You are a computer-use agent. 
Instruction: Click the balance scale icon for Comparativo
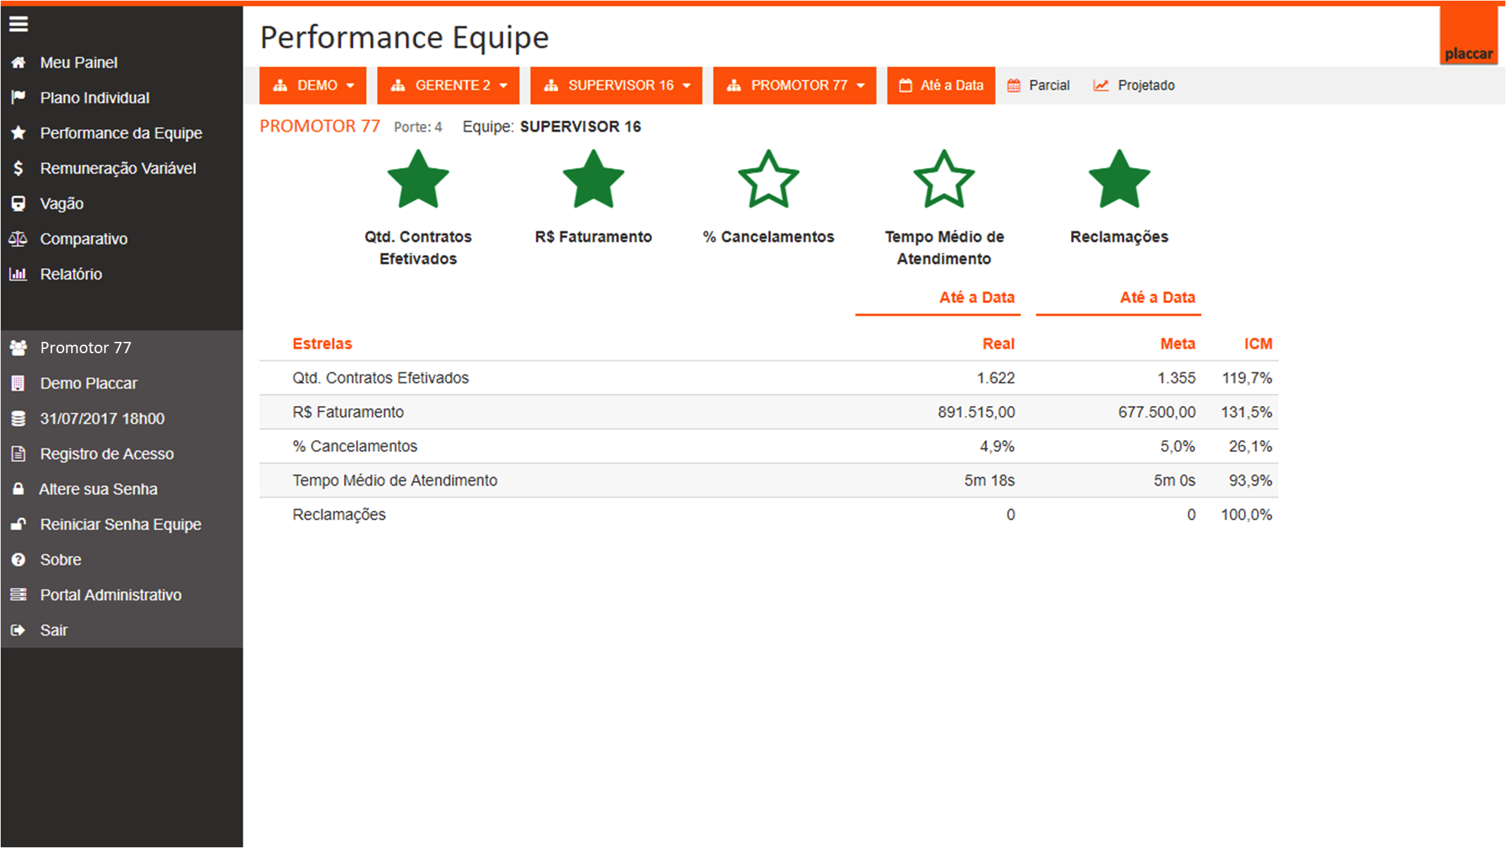[18, 239]
